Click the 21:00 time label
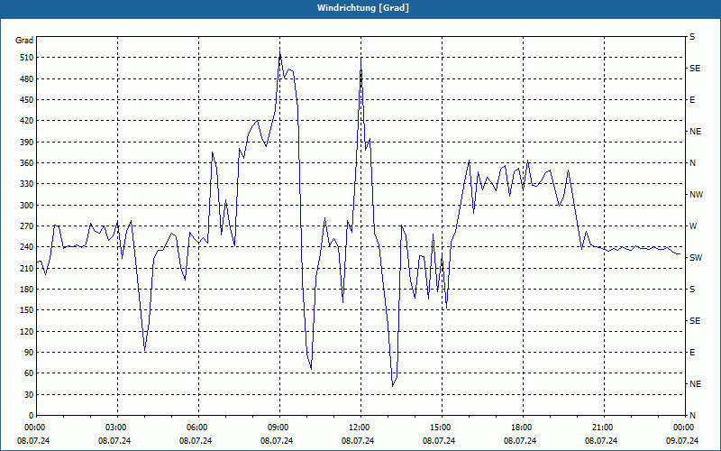721x451 pixels. (x=604, y=427)
